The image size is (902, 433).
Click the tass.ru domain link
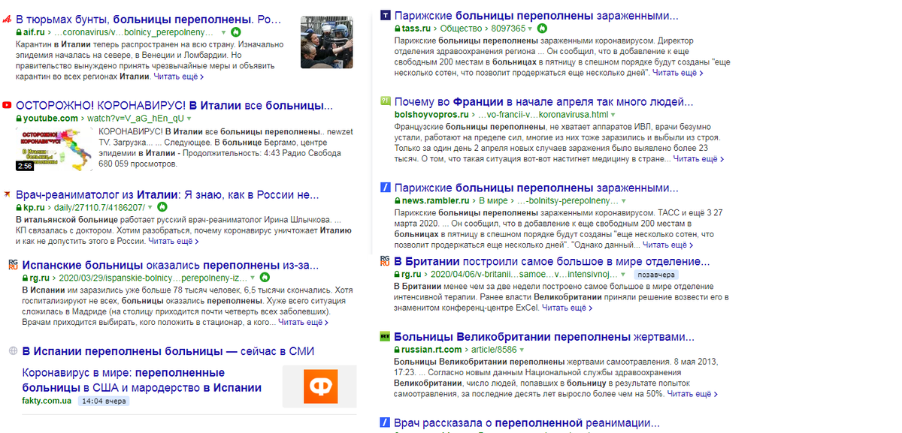click(416, 29)
